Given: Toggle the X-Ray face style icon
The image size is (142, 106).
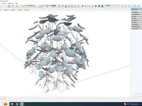Looking at the screenshot, I should click(x=83, y=6).
